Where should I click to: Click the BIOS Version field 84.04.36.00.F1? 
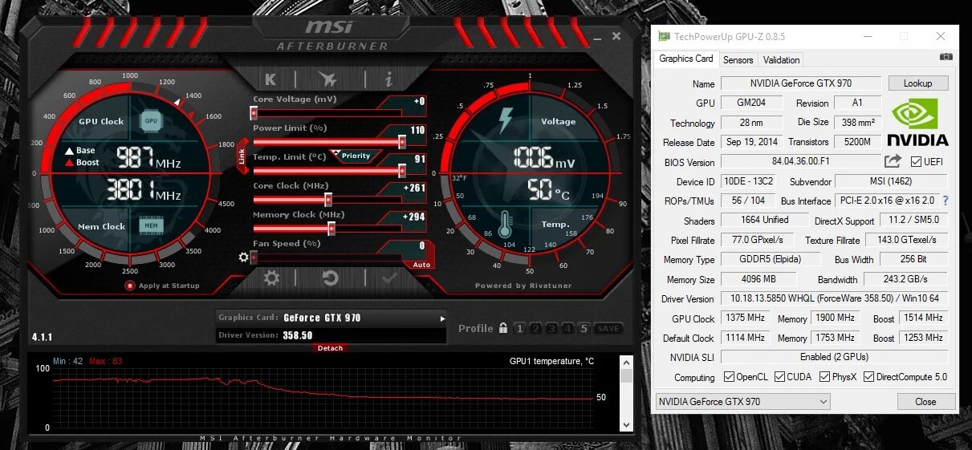[801, 161]
